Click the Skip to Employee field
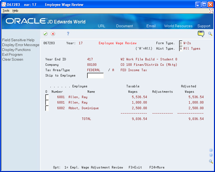Screen dimensions: 215x172 [95, 75]
